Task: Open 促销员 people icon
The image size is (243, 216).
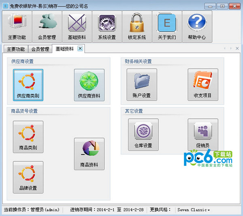Action: [203, 135]
